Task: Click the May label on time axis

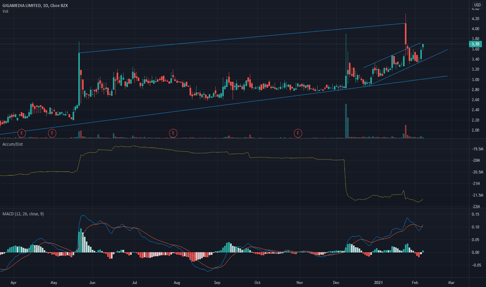Action: click(x=54, y=283)
